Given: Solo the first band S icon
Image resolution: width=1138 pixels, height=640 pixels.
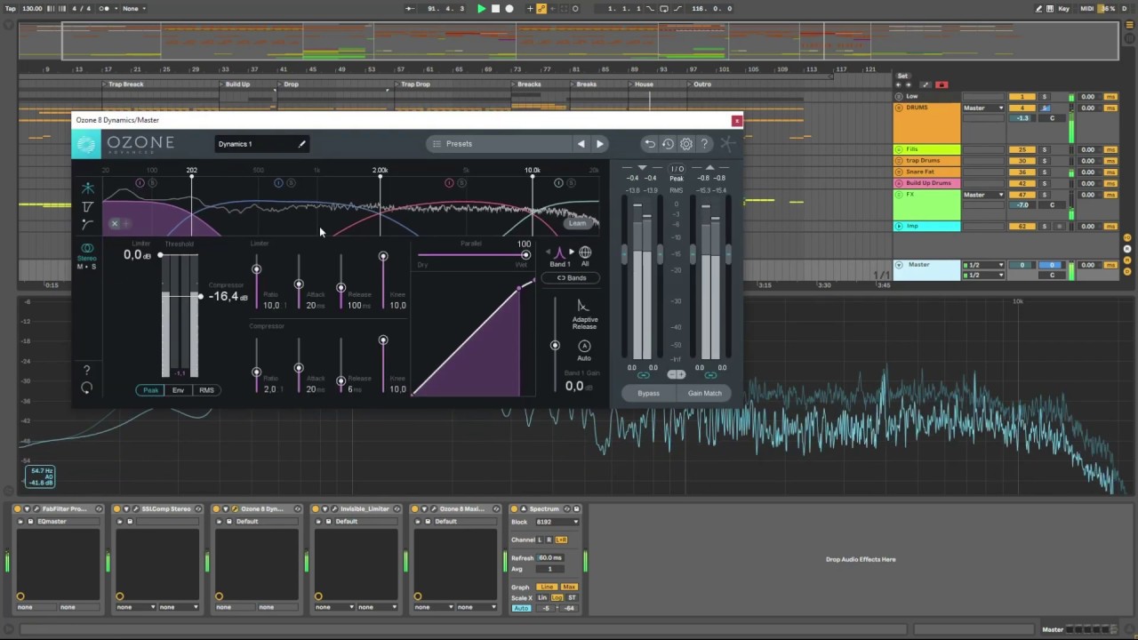Looking at the screenshot, I should tap(152, 183).
